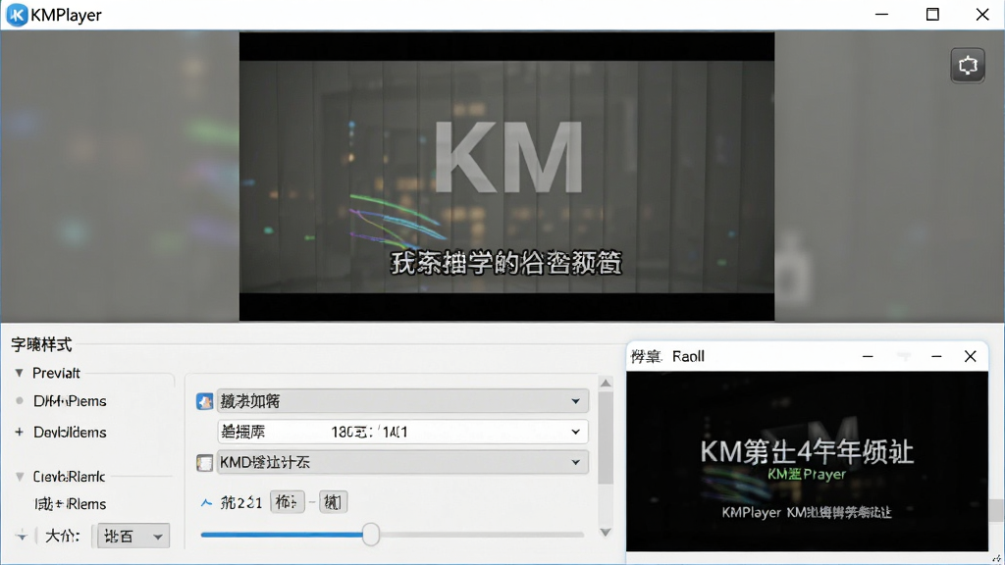The height and width of the screenshot is (565, 1005).
Task: Open the first style dropdown with the icon
Action: (x=401, y=401)
